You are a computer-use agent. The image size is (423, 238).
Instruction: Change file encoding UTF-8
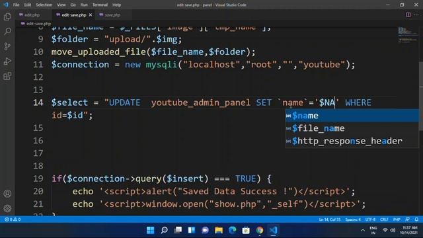point(370,219)
